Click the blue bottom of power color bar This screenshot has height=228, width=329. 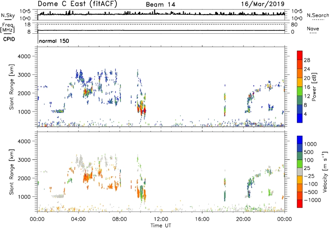(300, 118)
